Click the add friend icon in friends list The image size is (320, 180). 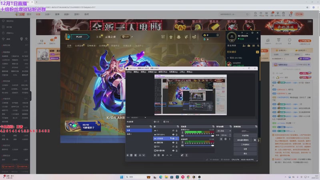point(244,46)
